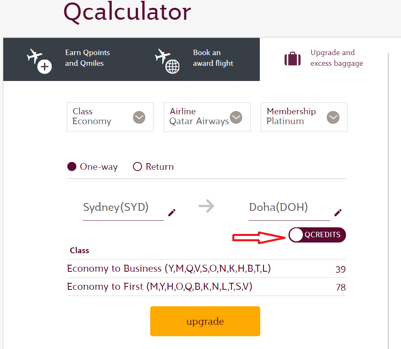Open the Membership Platinum dropdown
Image resolution: width=401 pixels, height=349 pixels.
pyautogui.click(x=304, y=117)
